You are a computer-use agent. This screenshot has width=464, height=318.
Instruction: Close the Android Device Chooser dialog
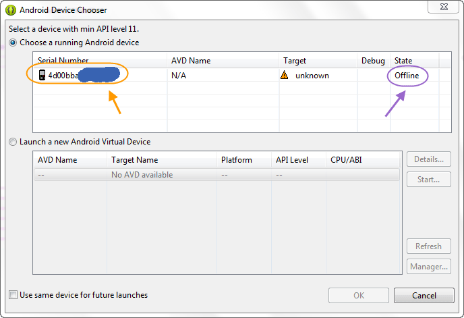pyautogui.click(x=443, y=7)
